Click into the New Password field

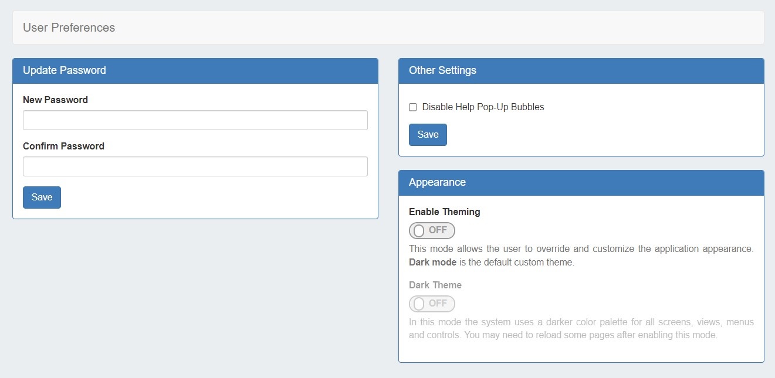click(195, 120)
